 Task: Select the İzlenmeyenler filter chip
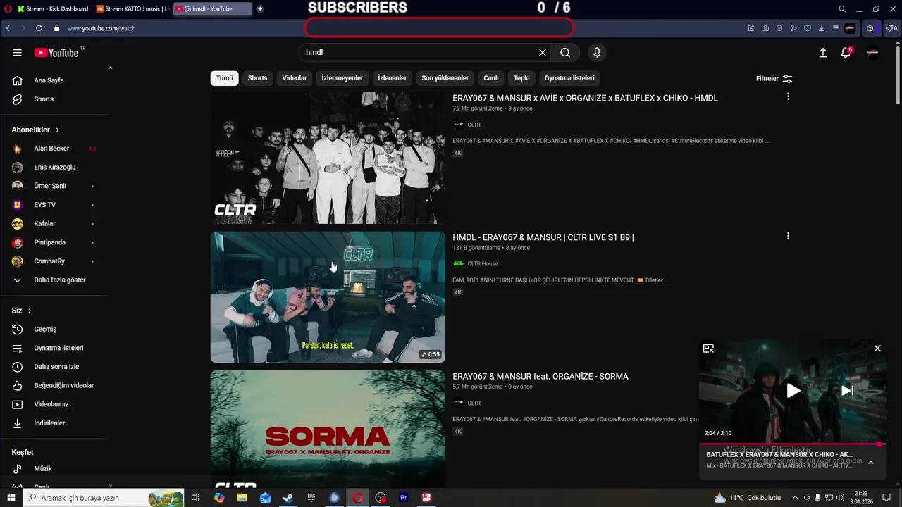coord(342,78)
